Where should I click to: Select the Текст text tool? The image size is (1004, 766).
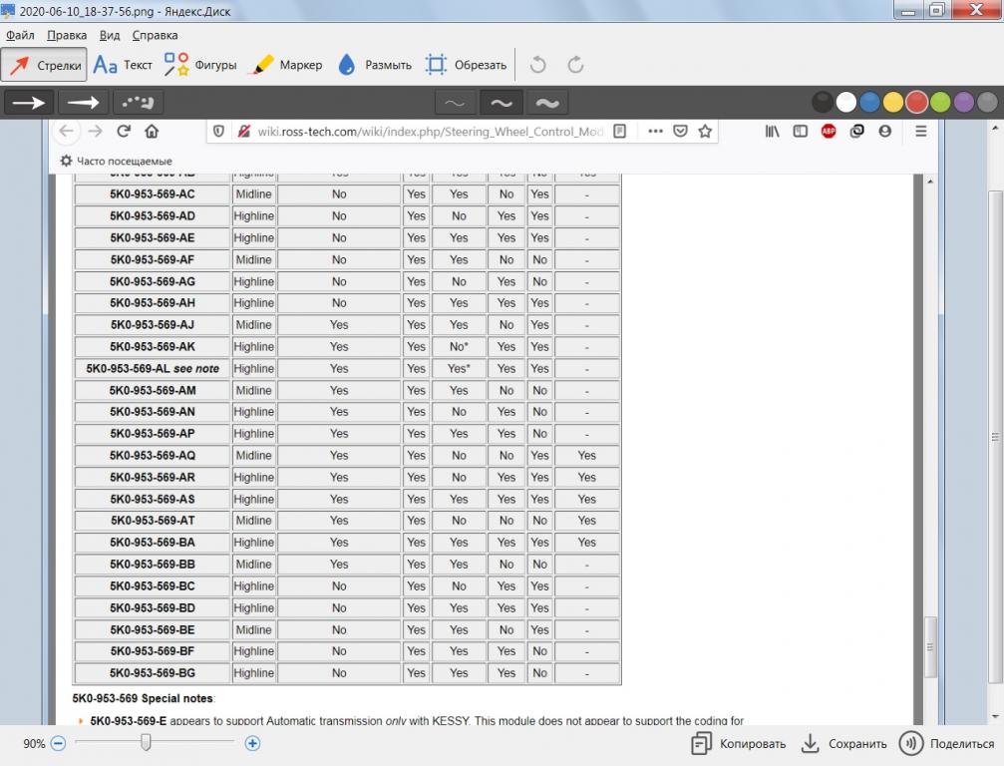coord(123,65)
